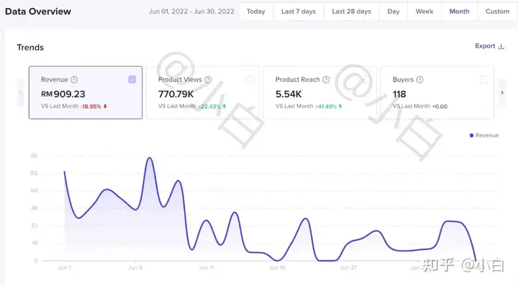
Task: Click the revenue peak near Jun 7 on the chart
Action: 150,158
